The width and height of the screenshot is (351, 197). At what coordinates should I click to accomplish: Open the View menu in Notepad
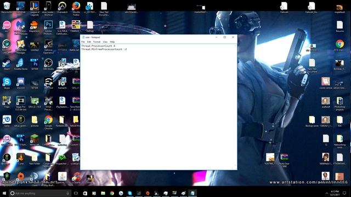coord(105,42)
